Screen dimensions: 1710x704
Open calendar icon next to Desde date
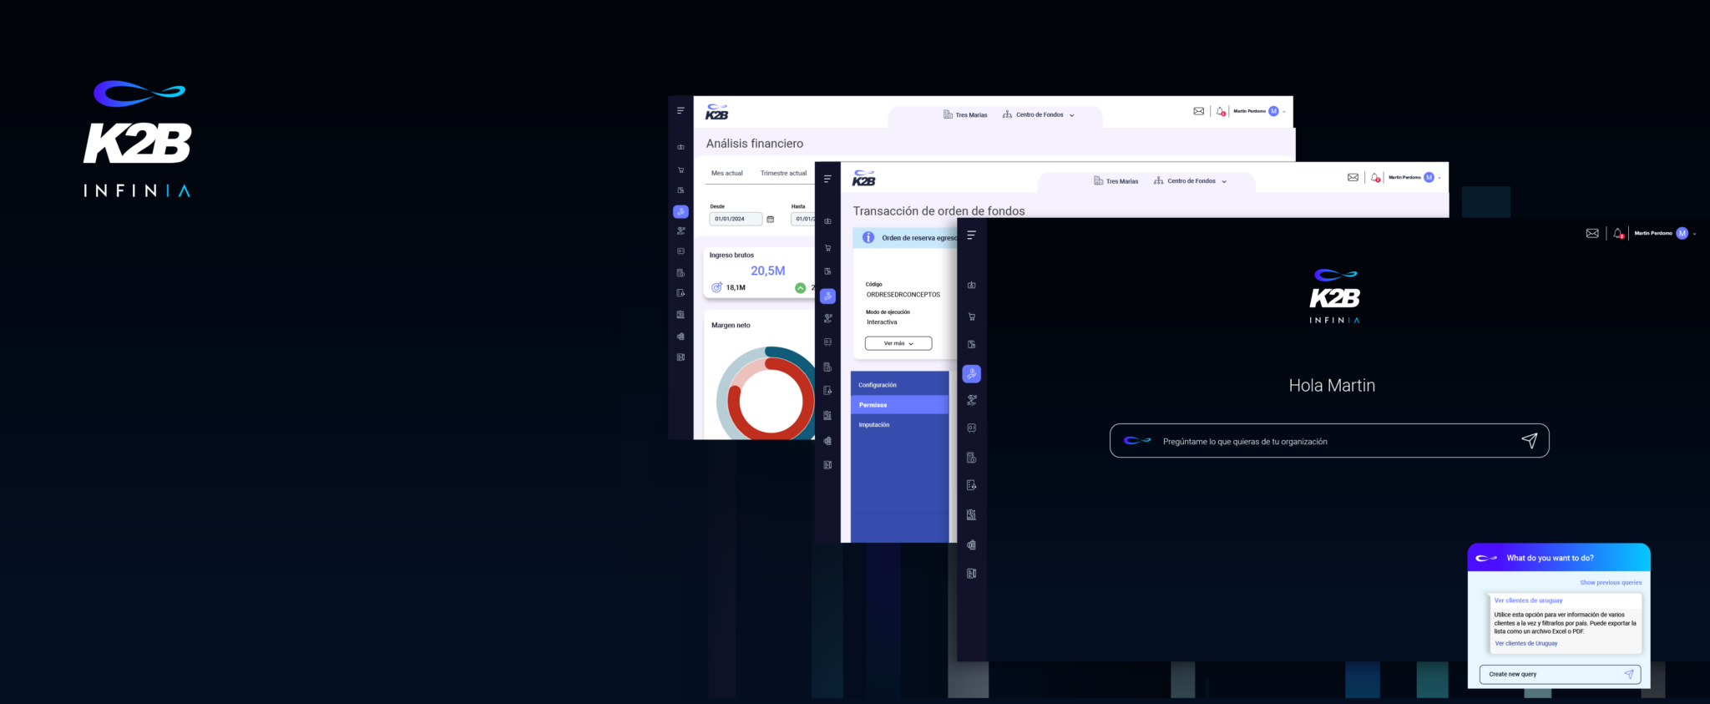(770, 219)
